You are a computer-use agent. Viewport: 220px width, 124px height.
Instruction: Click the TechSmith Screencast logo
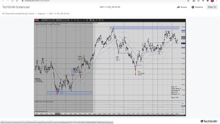(x=16, y=7)
